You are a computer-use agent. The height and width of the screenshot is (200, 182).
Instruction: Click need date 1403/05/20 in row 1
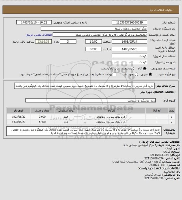pyautogui.click(x=19, y=117)
